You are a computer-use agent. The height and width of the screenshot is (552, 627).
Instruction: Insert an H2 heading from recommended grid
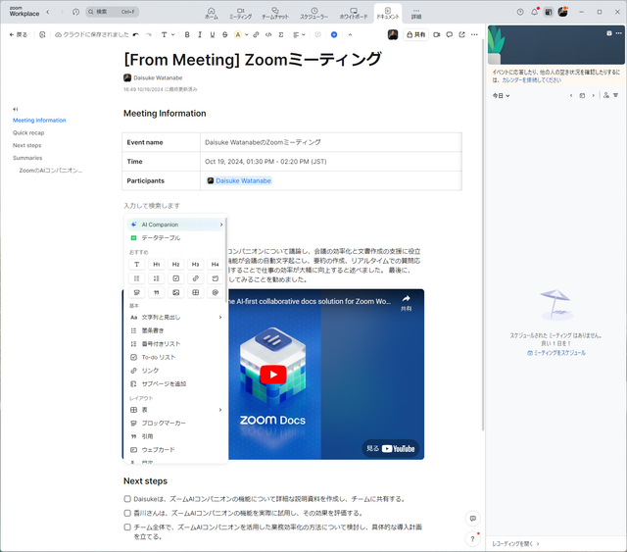coord(176,264)
